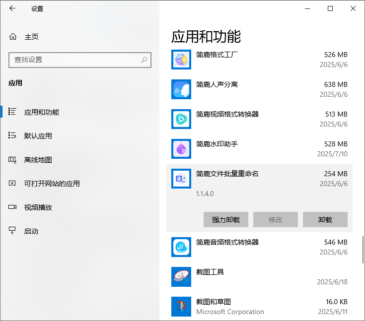Click version number 1.1.4.0
365x321 pixels.
[205, 193]
